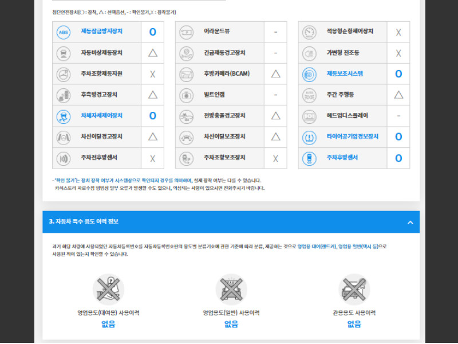
Task: Click the 어라운드뷰 icon
Action: tap(187, 32)
